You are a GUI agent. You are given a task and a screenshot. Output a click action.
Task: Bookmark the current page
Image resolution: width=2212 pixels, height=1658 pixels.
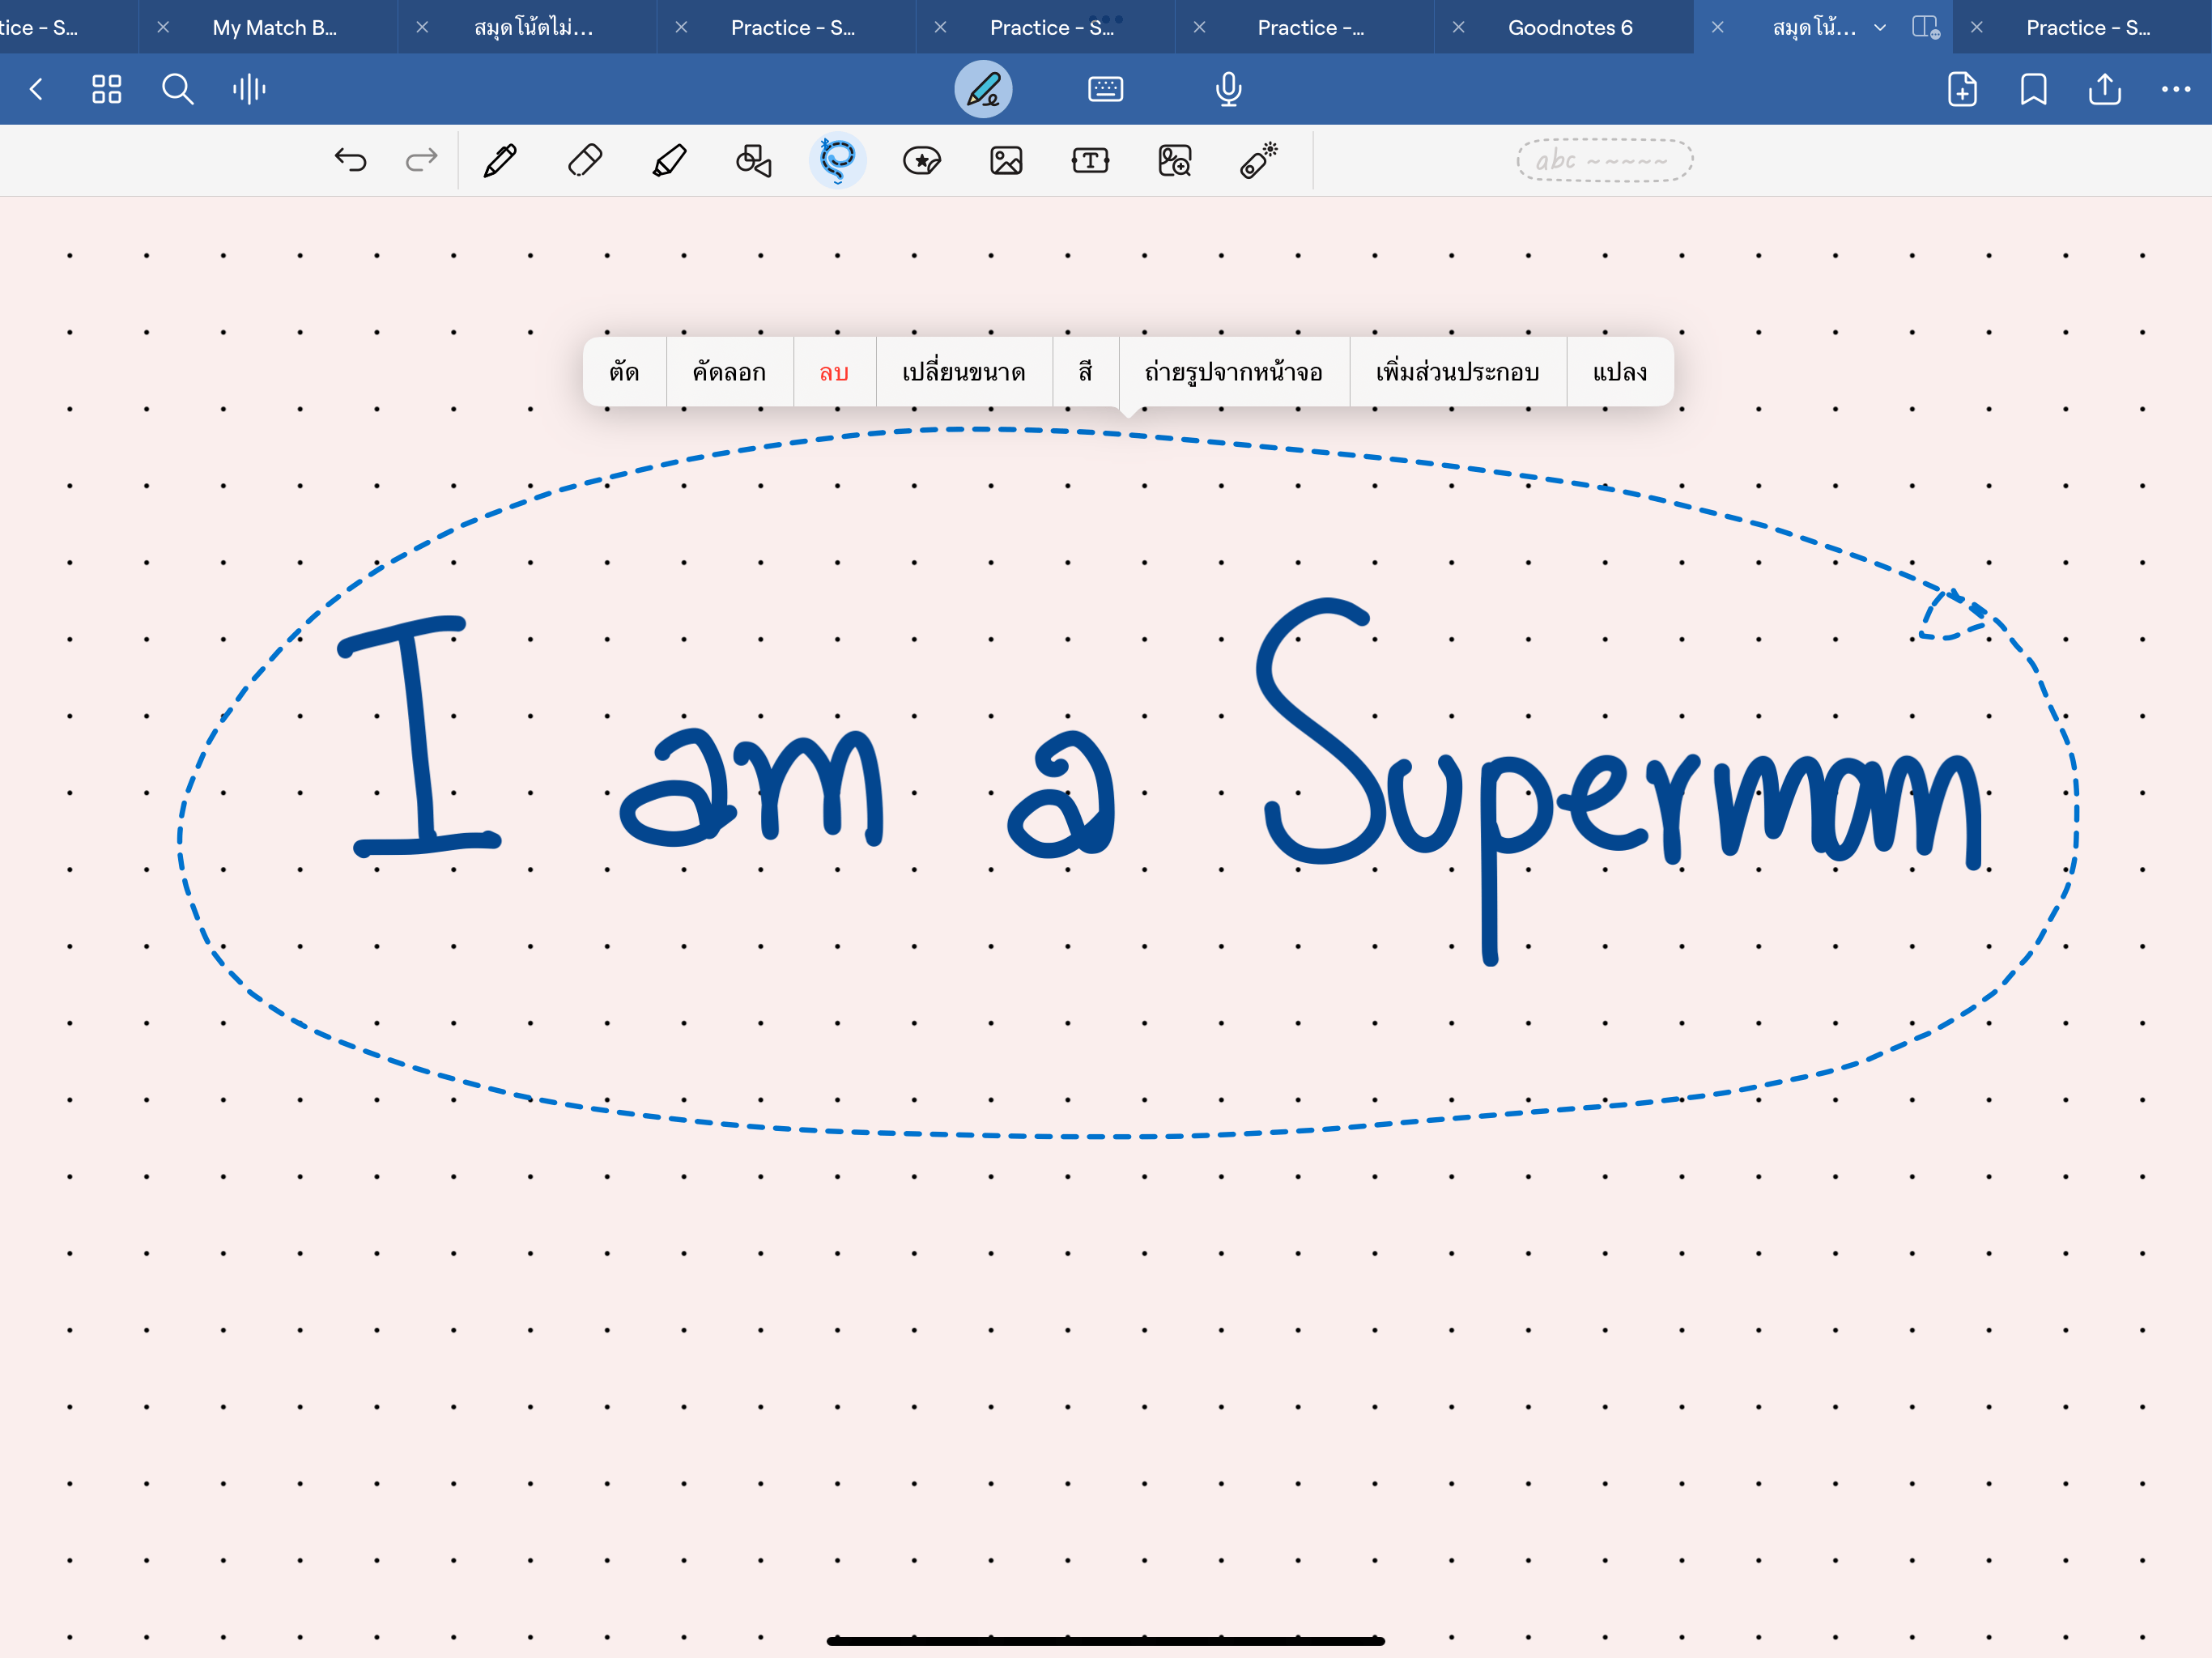pos(2033,89)
